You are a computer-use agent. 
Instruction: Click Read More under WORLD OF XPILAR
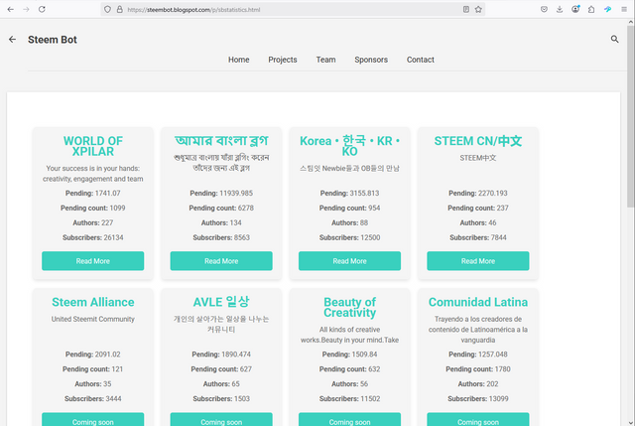pos(92,261)
